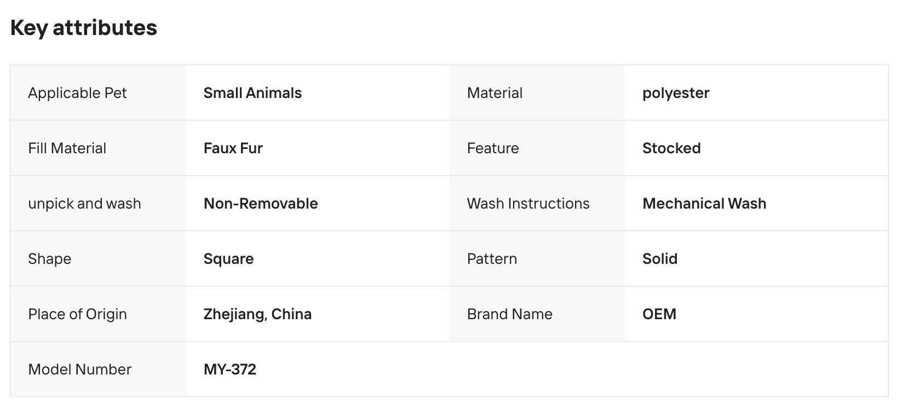The width and height of the screenshot is (908, 415).
Task: Select the Faux Fur value
Action: 233,148
